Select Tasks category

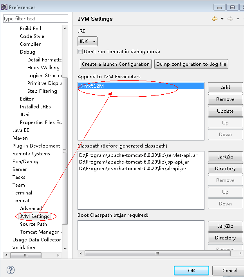pyautogui.click(x=19, y=177)
